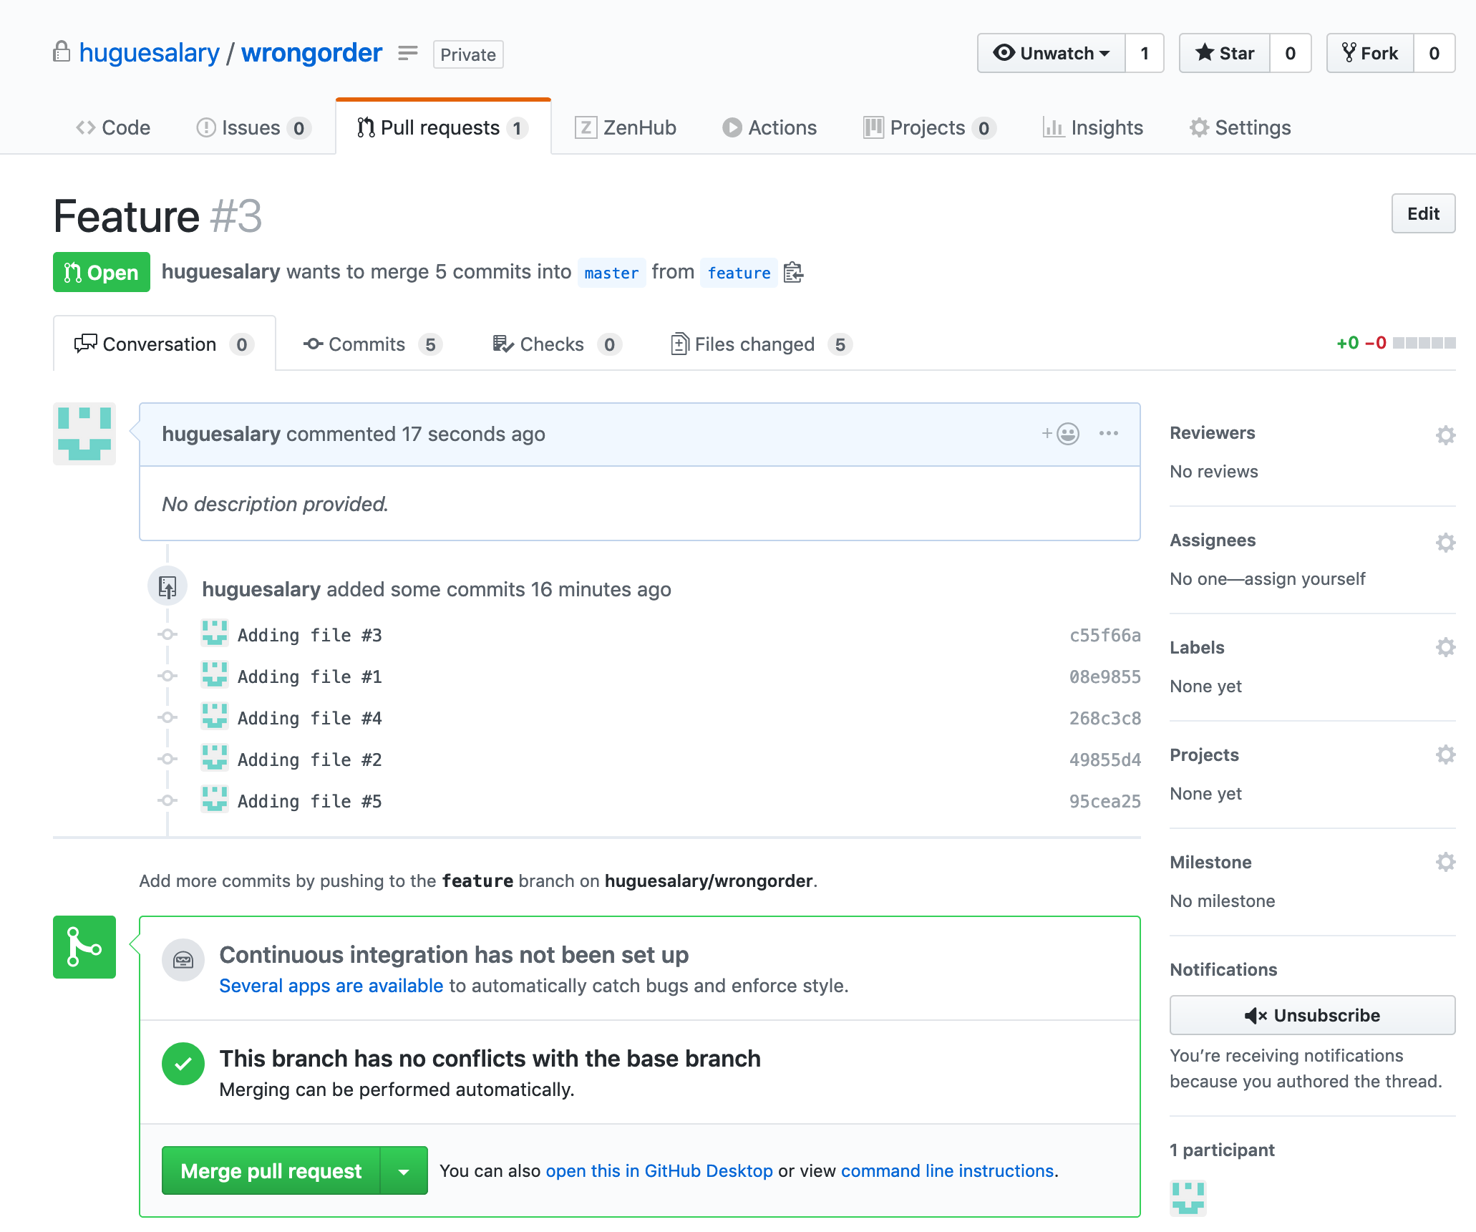Screen dimensions: 1476x1232
Task: Open commit hash 08e9855
Action: pos(1104,676)
